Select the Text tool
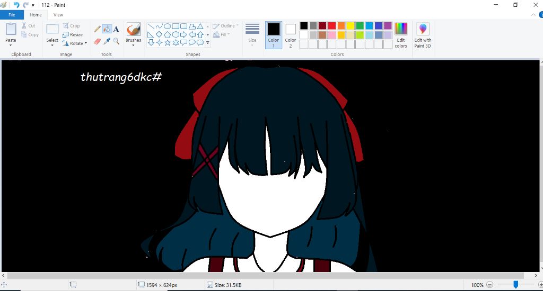Screen dimensions: 543x291 click(116, 29)
